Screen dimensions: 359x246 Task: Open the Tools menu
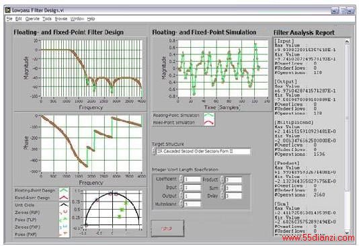coord(47,19)
